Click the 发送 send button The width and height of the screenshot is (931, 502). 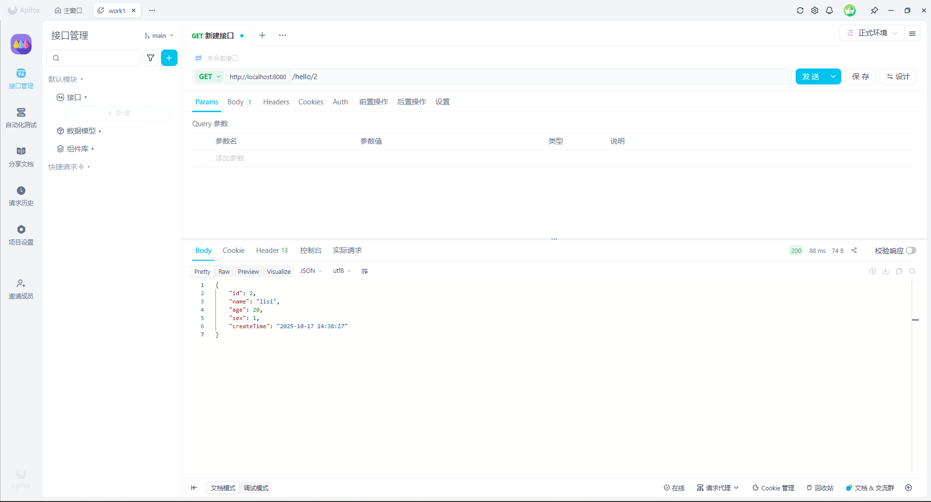812,76
